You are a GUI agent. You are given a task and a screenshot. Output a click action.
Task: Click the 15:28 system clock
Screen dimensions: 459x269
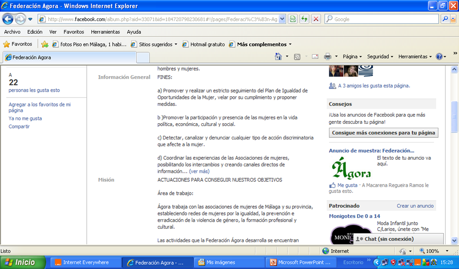[x=446, y=262]
